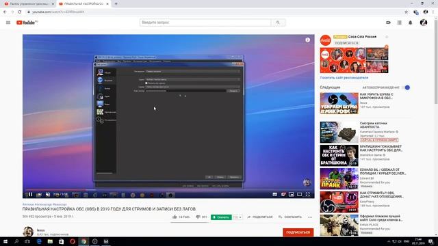
Task: Click the video info card icon
Action: pyautogui.click(x=307, y=40)
